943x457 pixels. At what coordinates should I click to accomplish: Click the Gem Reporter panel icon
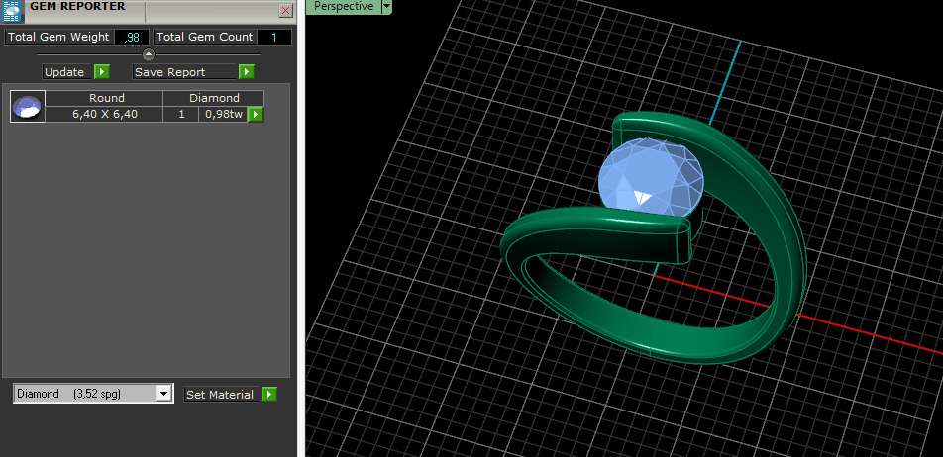(12, 11)
